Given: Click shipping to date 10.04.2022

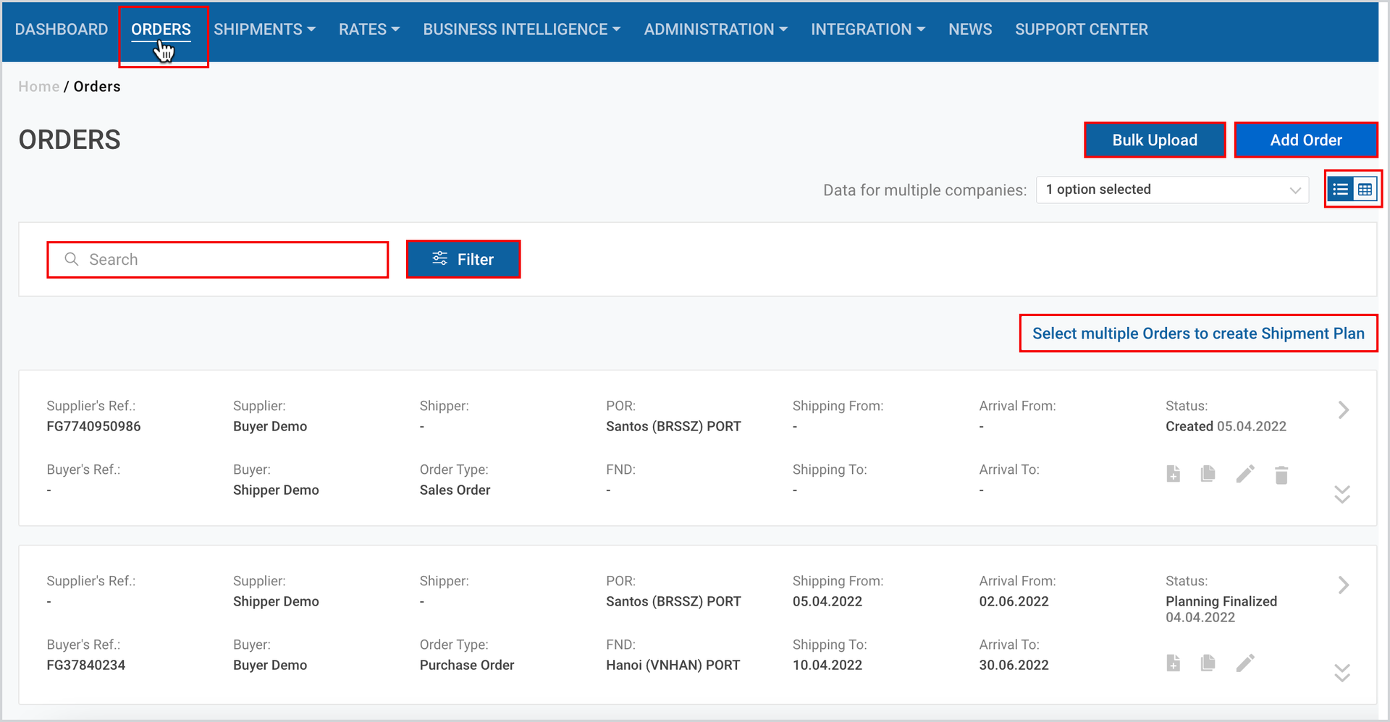Looking at the screenshot, I should pos(827,666).
